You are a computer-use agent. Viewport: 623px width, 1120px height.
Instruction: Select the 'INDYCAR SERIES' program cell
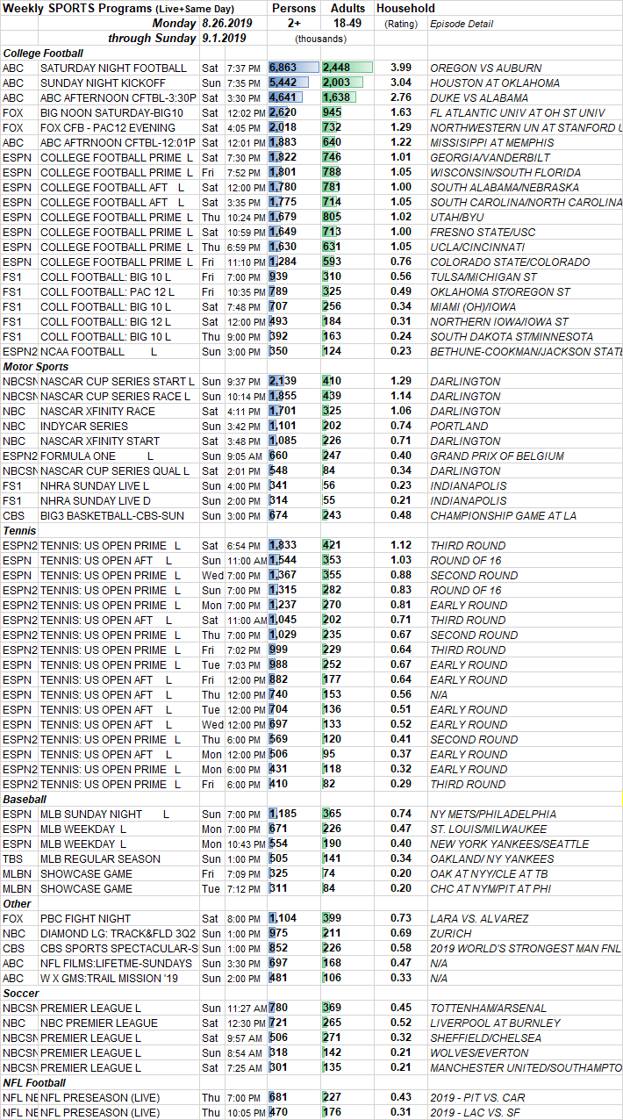(x=84, y=426)
